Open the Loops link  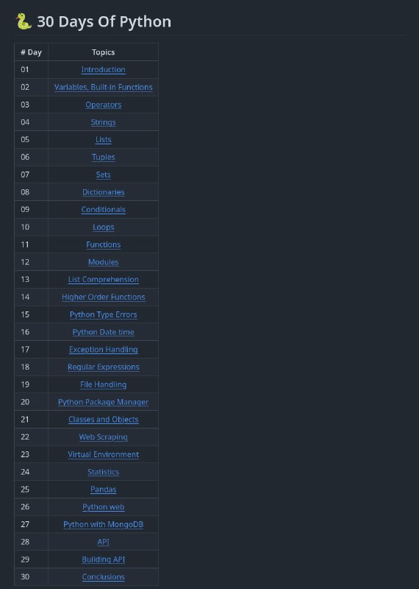click(x=103, y=227)
